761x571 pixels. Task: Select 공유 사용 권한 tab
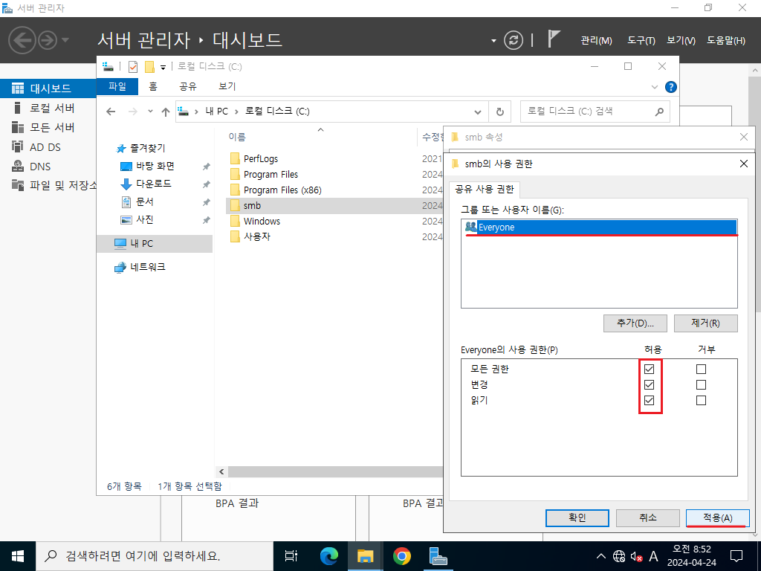485,189
